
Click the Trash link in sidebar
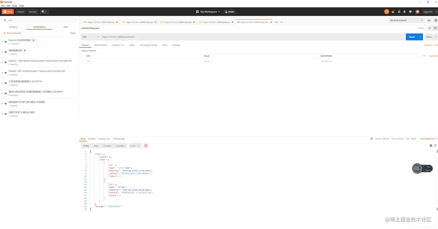(73, 33)
